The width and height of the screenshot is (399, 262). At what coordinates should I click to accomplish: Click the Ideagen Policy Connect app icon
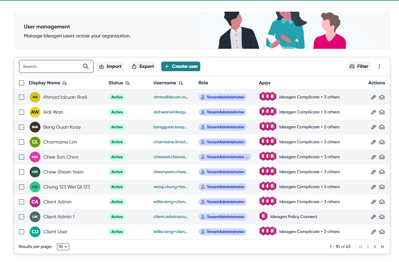263,217
